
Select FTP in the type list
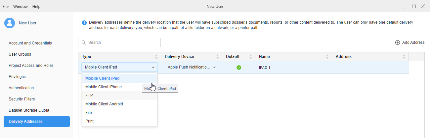[89, 96]
